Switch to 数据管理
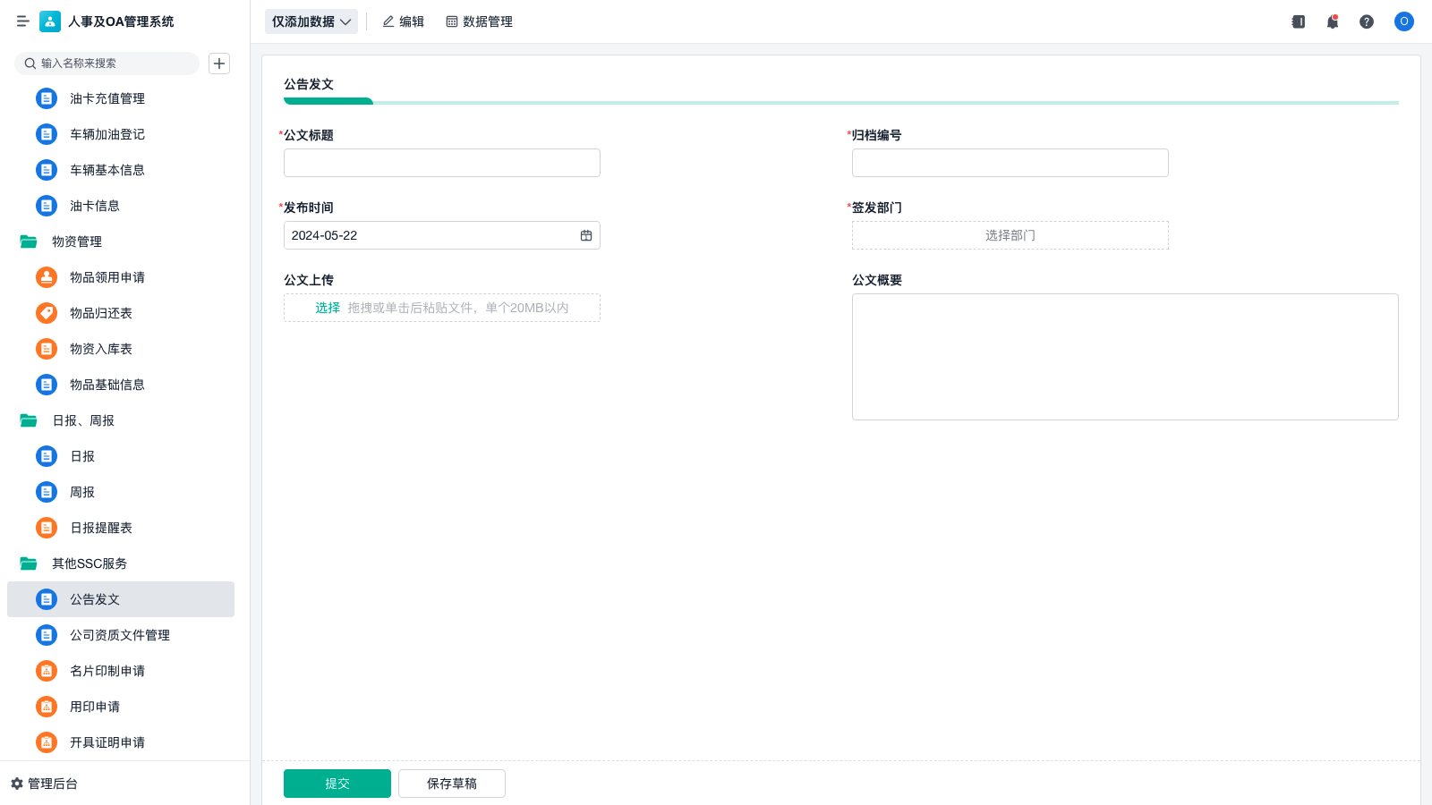The height and width of the screenshot is (805, 1432). point(479,21)
